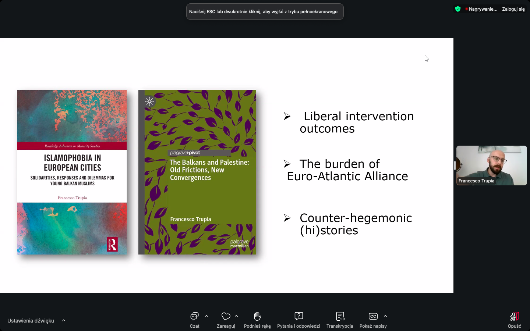Click the "Liberal intervention outcomes" bullet text
Image resolution: width=530 pixels, height=331 pixels.
coord(357,122)
